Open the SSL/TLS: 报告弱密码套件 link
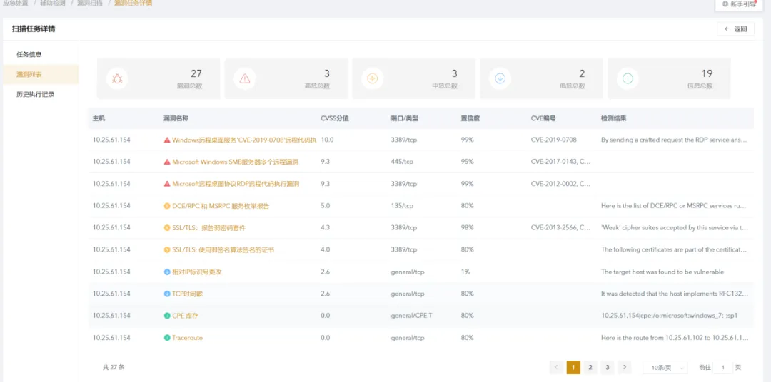The width and height of the screenshot is (771, 382). 208,228
